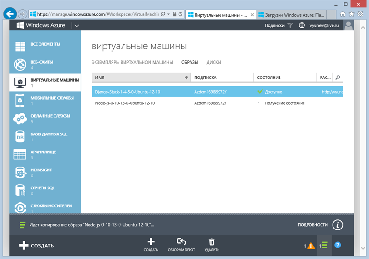Click the user avatar icon
369x259 pixels.
click(348, 25)
